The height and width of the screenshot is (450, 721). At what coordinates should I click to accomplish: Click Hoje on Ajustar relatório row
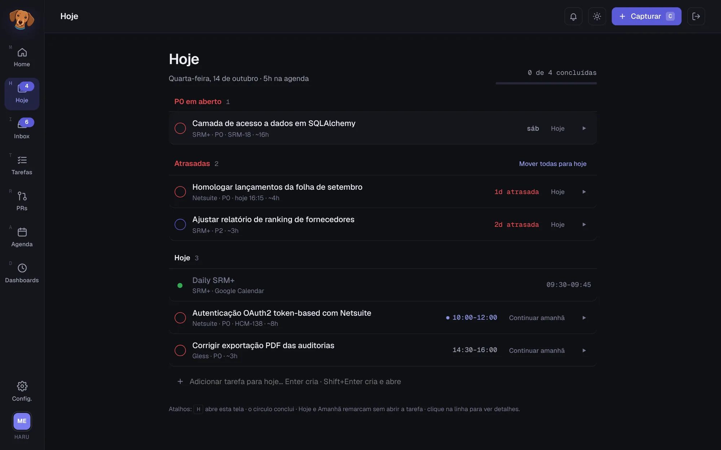558,225
